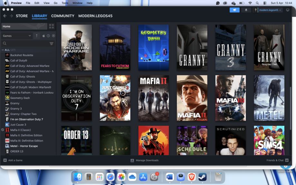Open the Just Cause 3 cover art
Viewport: 296px width, 185px height.
[x=115, y=98]
